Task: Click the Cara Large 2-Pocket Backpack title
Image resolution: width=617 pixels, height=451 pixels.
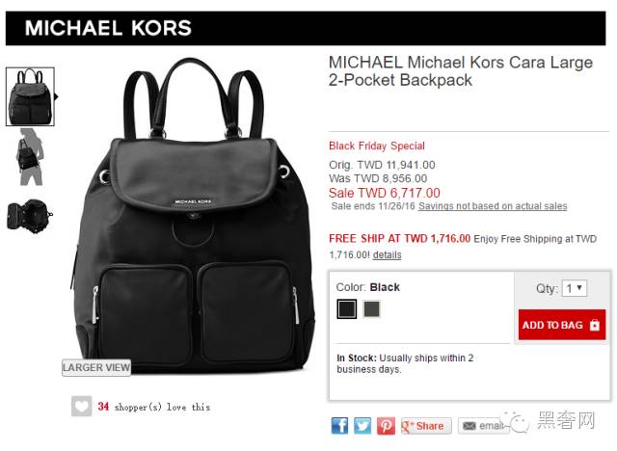Action: click(x=461, y=71)
